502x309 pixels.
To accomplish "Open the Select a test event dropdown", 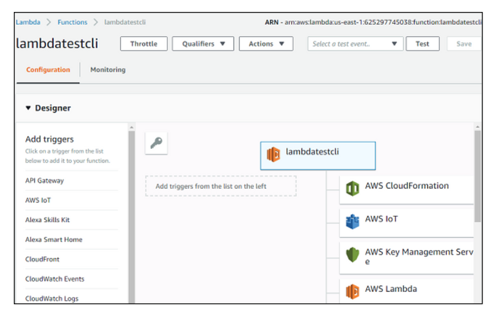I will 355,44.
